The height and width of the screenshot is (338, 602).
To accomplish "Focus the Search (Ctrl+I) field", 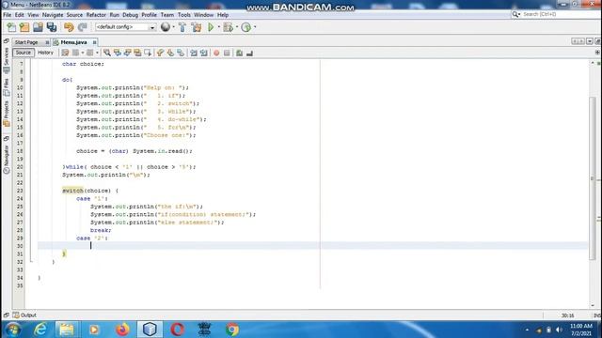I will tap(559, 14).
